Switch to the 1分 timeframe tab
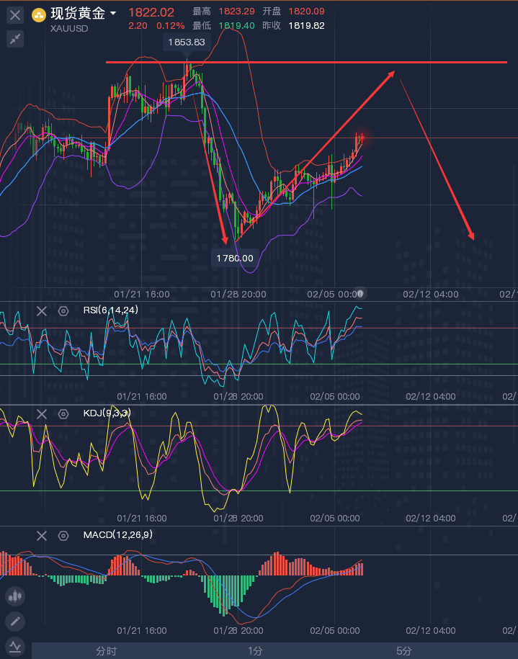 point(255,651)
